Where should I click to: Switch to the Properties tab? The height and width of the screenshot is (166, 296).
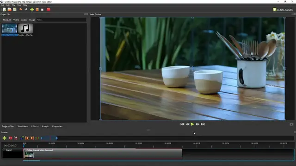tap(57, 126)
